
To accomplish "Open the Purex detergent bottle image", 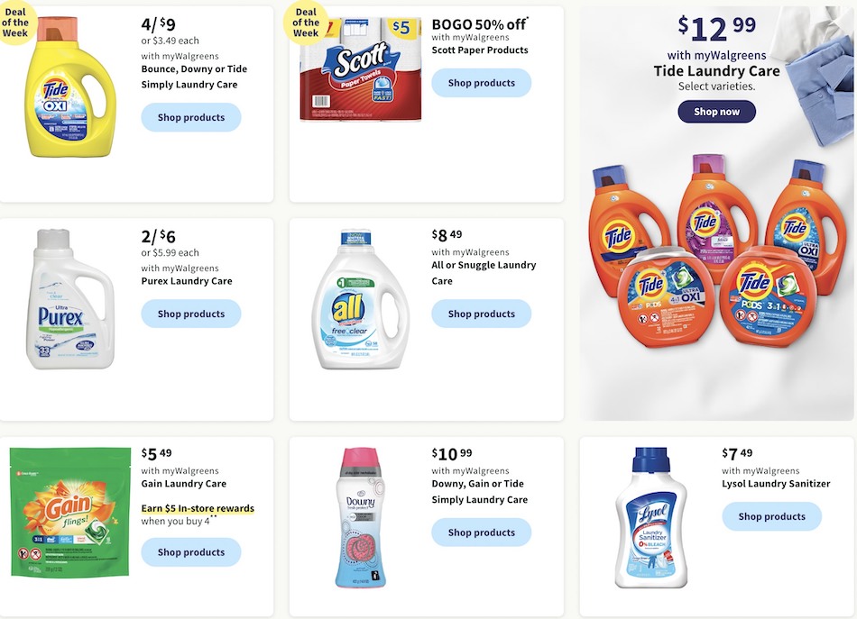I will coord(70,298).
